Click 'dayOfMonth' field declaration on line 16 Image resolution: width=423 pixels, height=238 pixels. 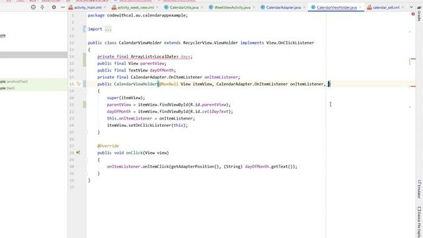[161, 70]
